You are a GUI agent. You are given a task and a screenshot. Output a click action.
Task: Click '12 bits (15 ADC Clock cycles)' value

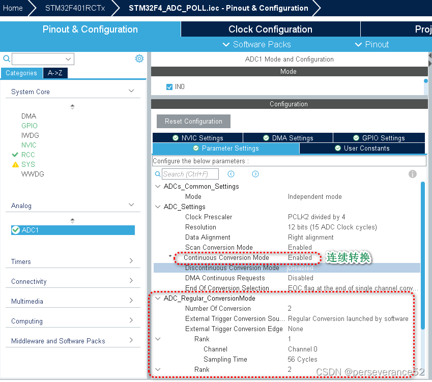point(332,227)
